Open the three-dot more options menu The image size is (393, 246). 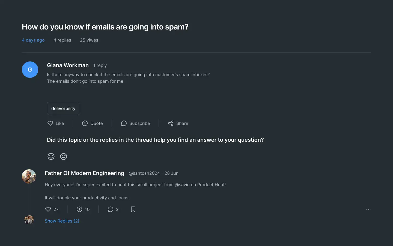click(368, 209)
